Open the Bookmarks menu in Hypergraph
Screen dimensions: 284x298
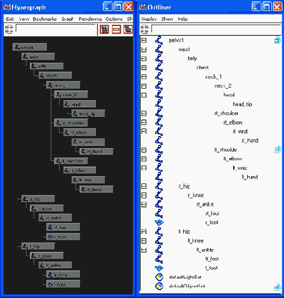(x=45, y=19)
